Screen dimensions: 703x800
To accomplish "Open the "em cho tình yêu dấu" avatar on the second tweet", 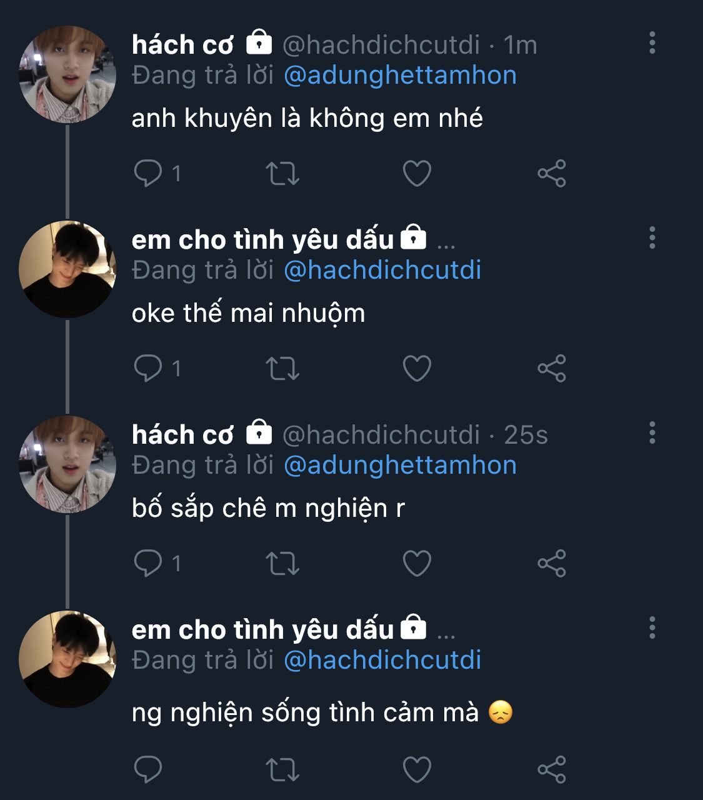I will [x=67, y=269].
